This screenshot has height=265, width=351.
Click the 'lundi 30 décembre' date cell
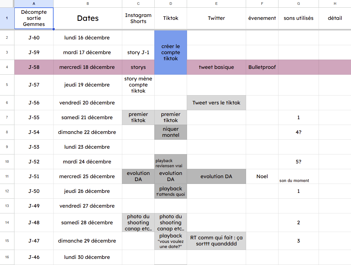pyautogui.click(x=87, y=257)
